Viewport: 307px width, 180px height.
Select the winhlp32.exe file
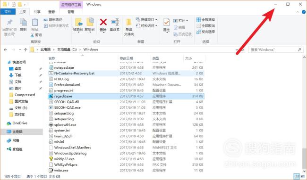[64, 159]
